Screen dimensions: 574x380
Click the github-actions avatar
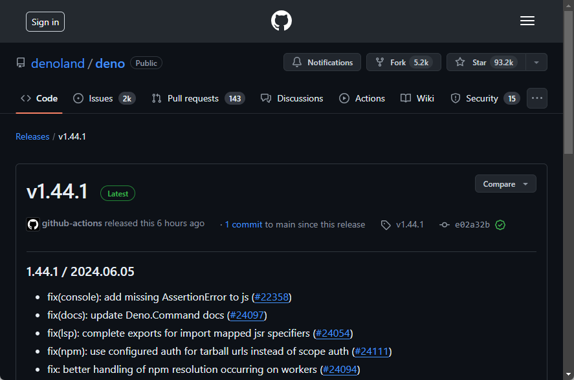[x=32, y=224]
